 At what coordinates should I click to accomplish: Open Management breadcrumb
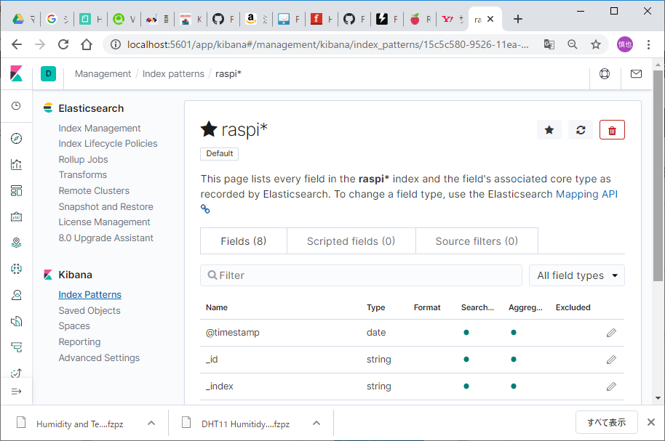pyautogui.click(x=103, y=73)
